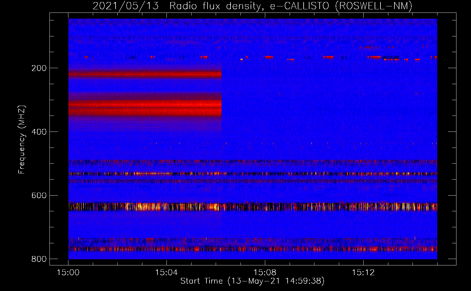Click the 600 frequency tick label

coord(39,195)
